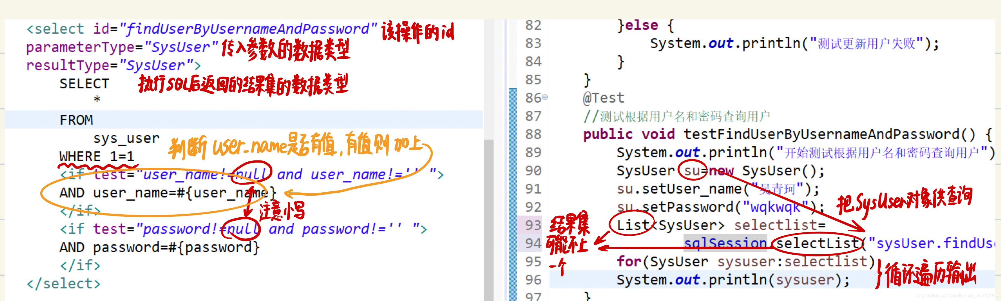Click line number 94 in the gutter
The width and height of the screenshot is (1001, 301).
click(533, 244)
